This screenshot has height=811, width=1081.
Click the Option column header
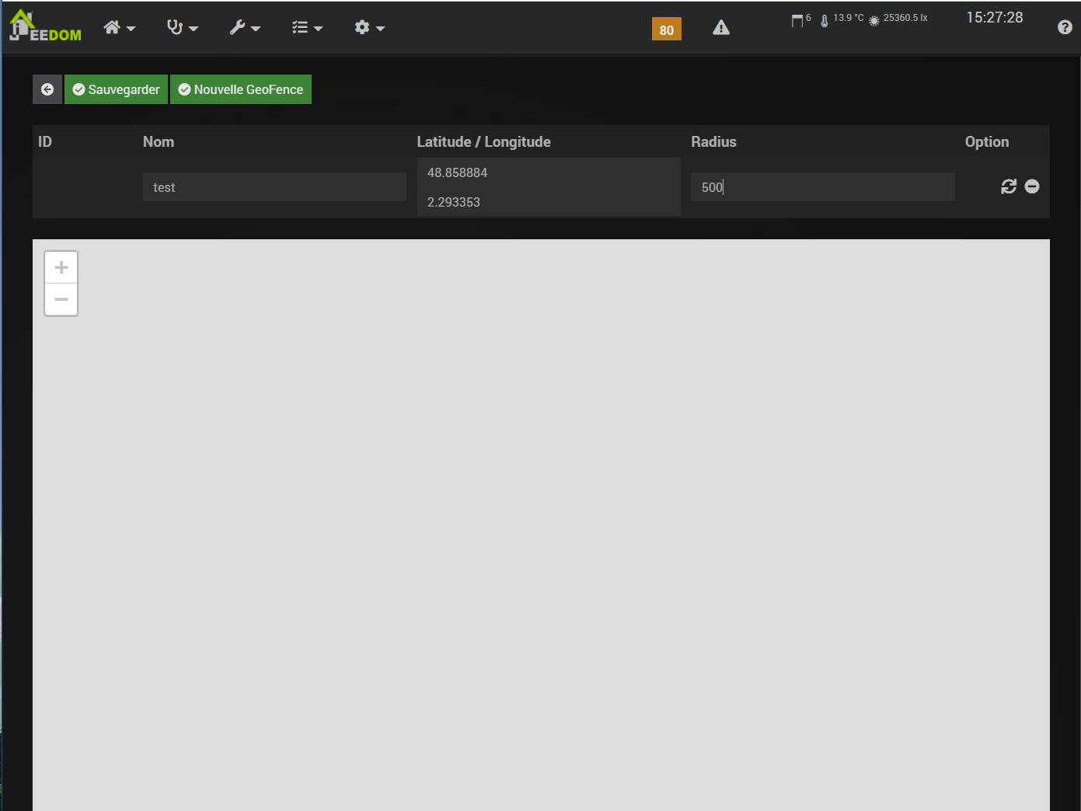tap(987, 141)
